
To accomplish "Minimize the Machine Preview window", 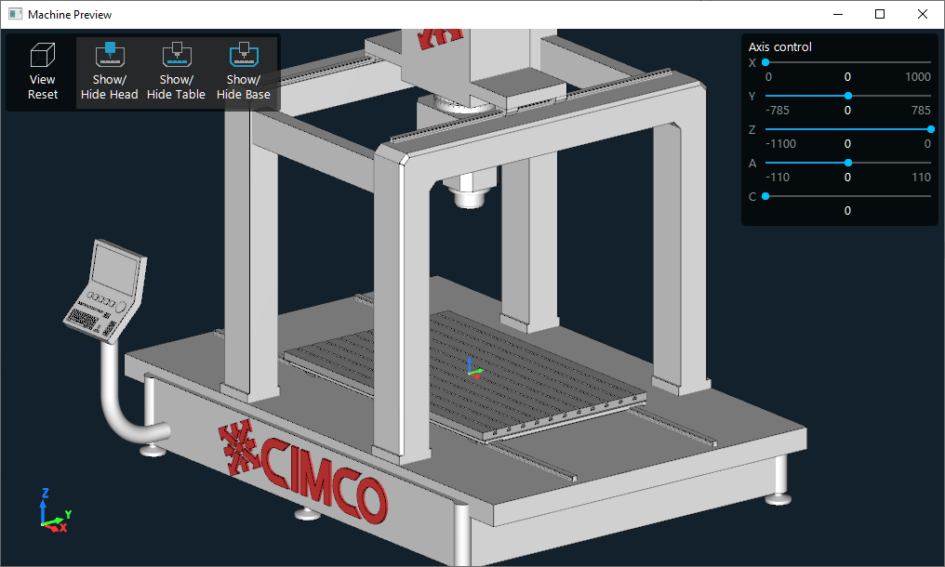I will coord(838,15).
